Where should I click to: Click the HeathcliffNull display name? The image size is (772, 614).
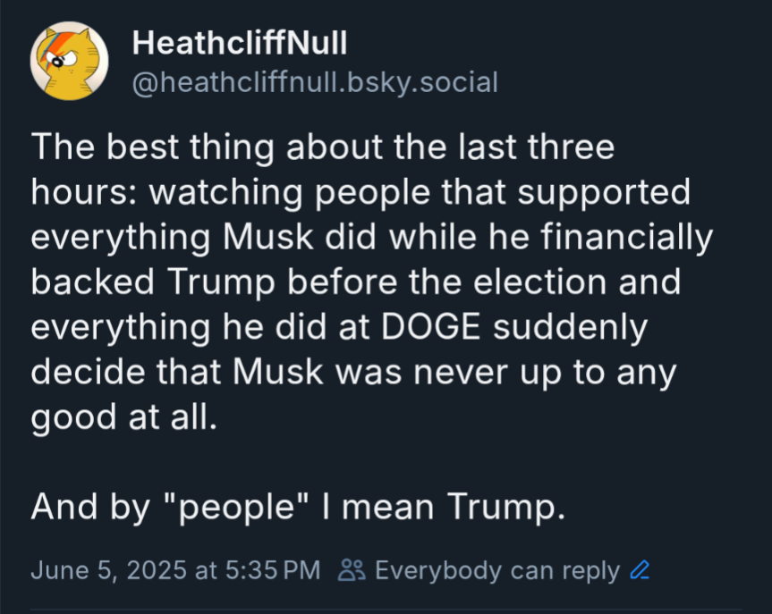(x=239, y=42)
